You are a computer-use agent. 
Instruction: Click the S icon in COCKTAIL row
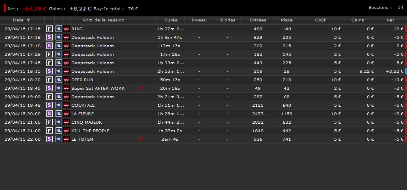pyautogui.click(x=49, y=105)
